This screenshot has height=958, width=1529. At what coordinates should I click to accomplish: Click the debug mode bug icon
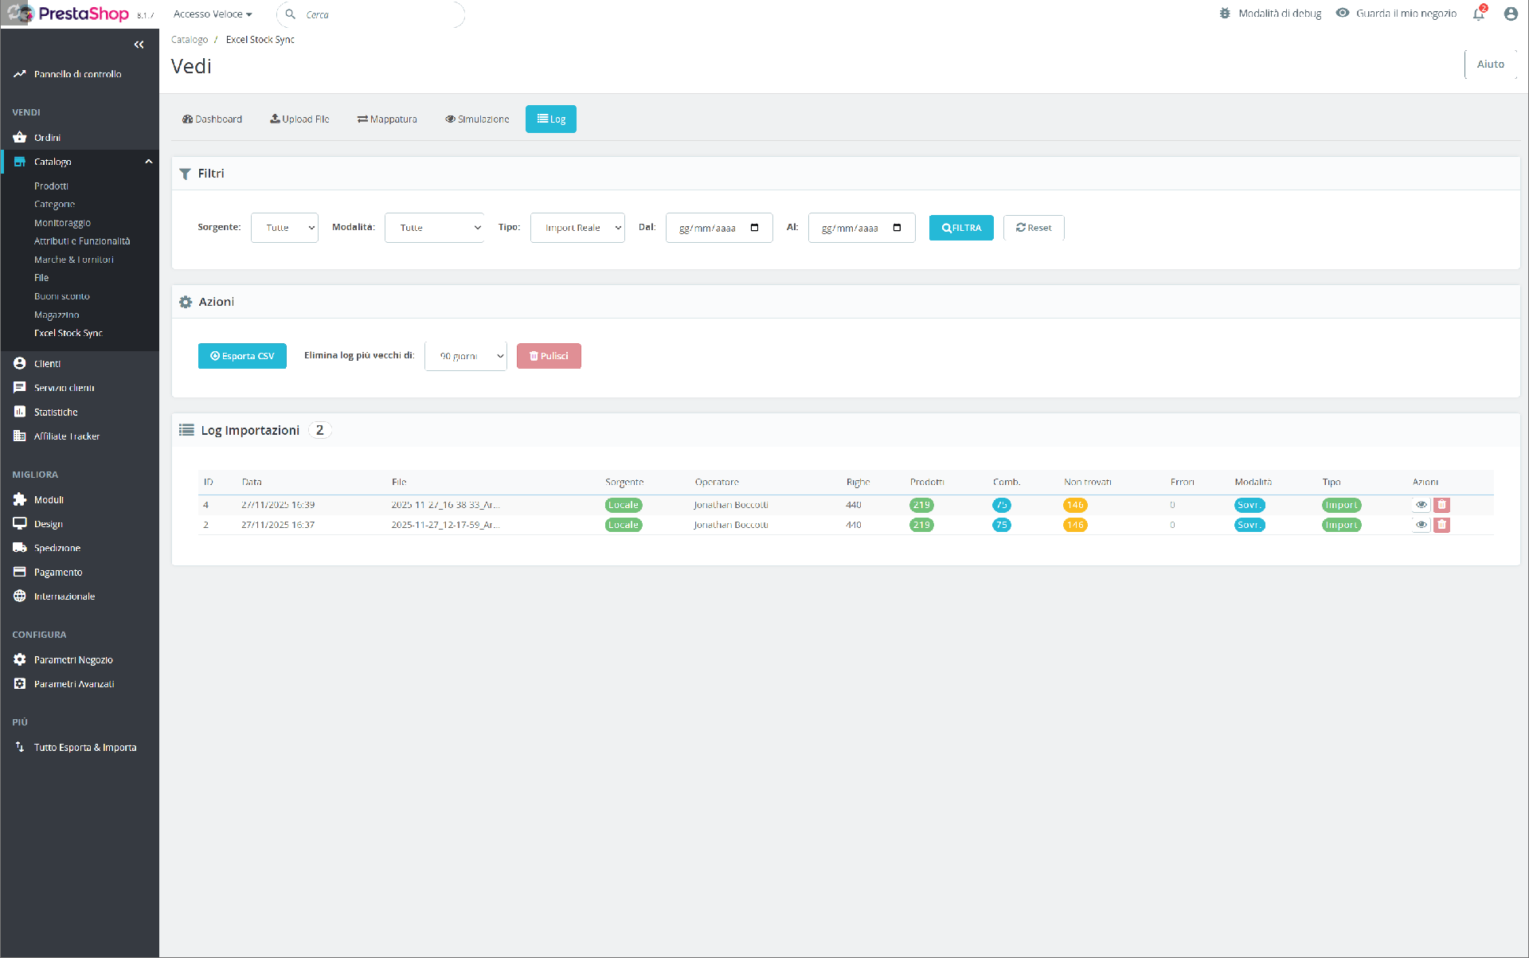(x=1225, y=14)
